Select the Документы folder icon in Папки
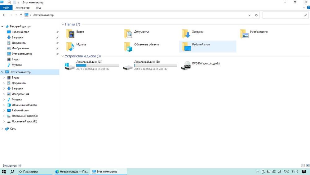This screenshot has width=310, height=175. (x=128, y=34)
